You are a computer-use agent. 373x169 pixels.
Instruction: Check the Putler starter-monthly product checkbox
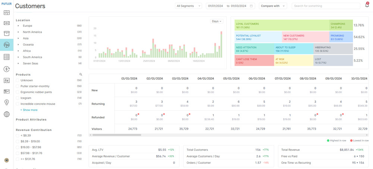pos(18,86)
